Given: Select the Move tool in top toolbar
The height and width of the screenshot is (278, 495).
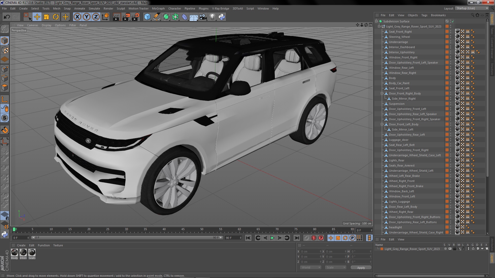Looking at the screenshot, I should click(x=37, y=17).
